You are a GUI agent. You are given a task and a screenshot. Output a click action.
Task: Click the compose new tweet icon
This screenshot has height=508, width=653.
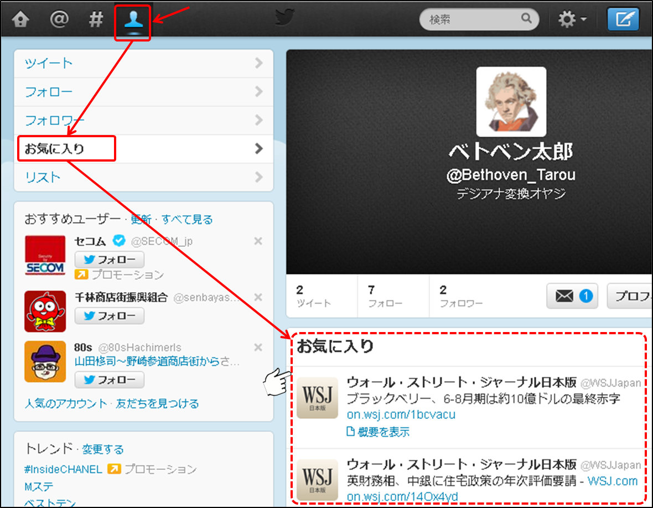tap(623, 20)
